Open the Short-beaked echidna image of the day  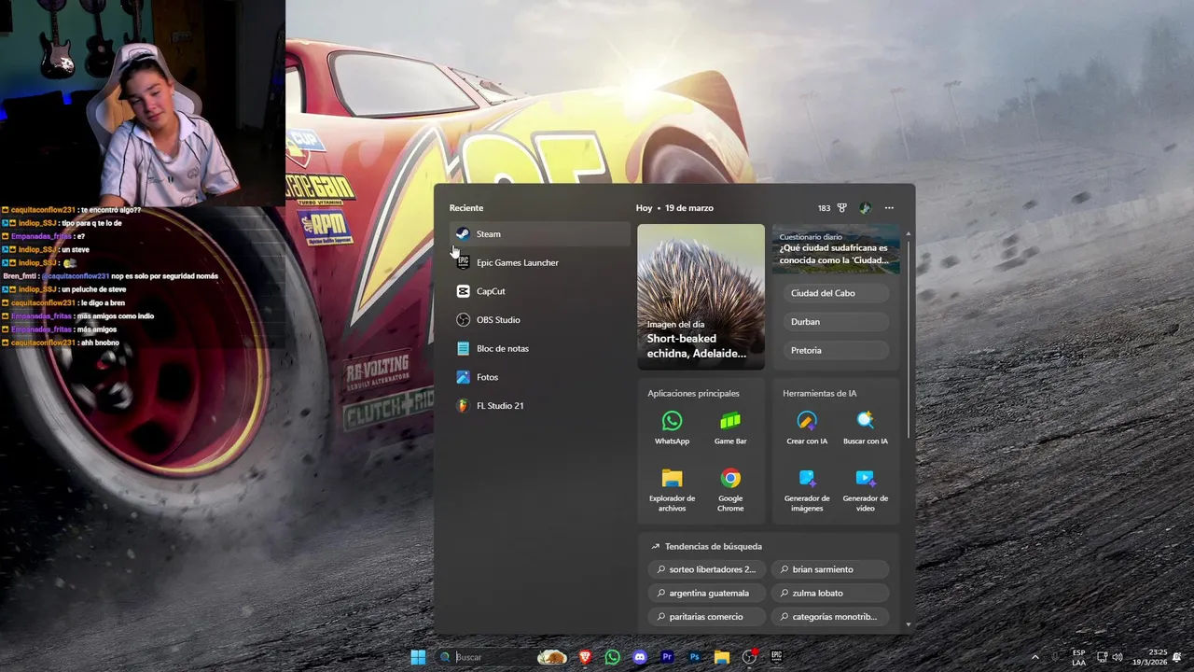(x=701, y=297)
